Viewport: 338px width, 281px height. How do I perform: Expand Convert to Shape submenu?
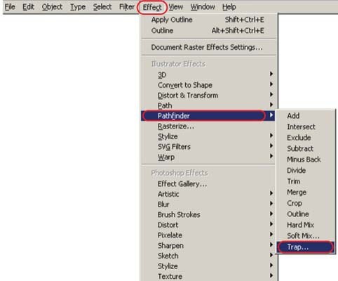coord(208,85)
